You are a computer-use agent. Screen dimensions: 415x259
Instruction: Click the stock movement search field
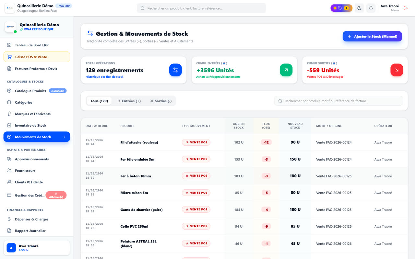[x=338, y=101]
